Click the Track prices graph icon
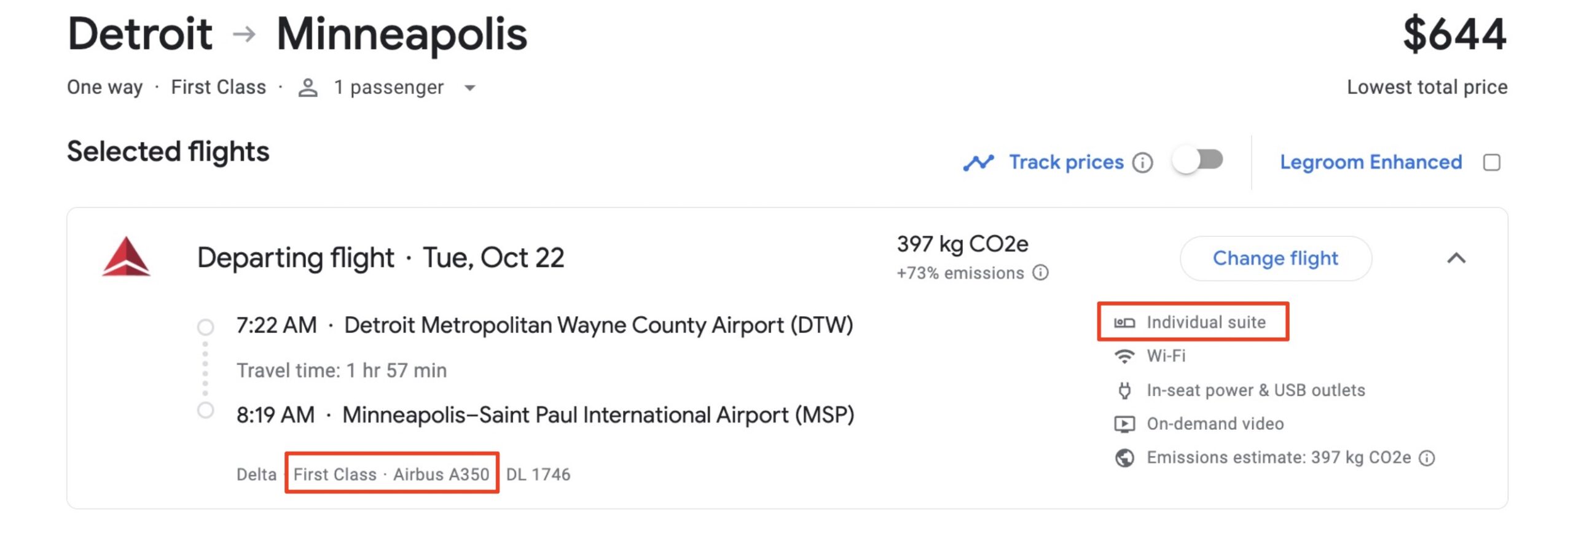The image size is (1573, 539). pyautogui.click(x=979, y=161)
